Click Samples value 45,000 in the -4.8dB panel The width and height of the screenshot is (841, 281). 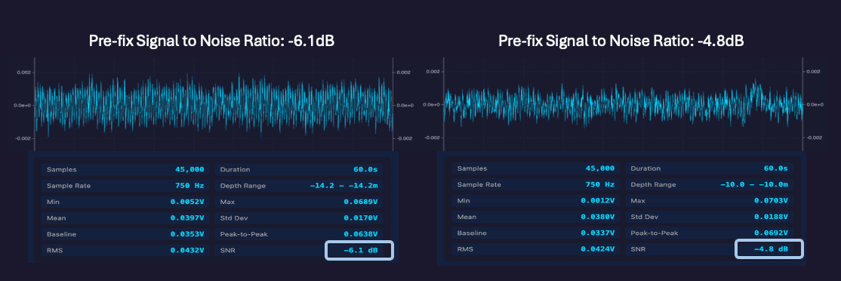(x=599, y=168)
